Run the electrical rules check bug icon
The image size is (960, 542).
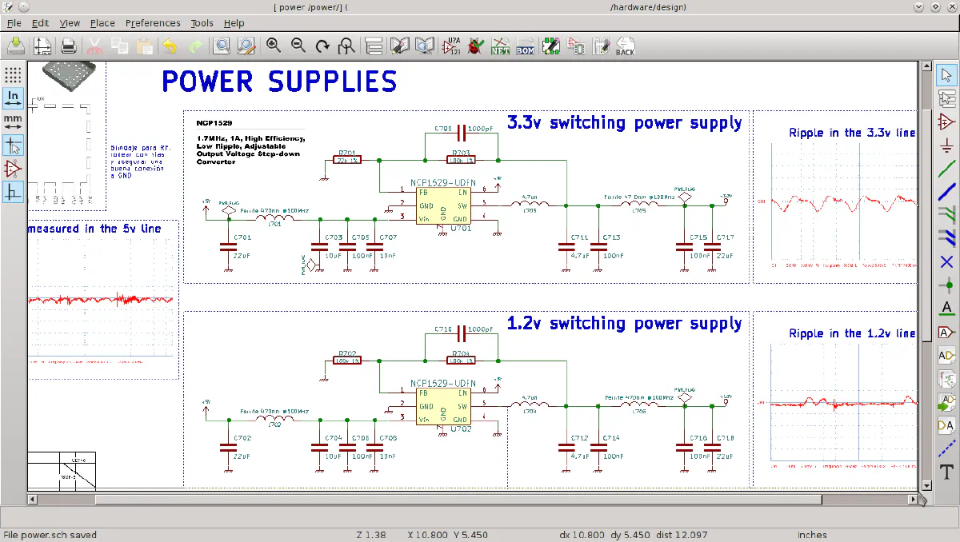pos(475,46)
